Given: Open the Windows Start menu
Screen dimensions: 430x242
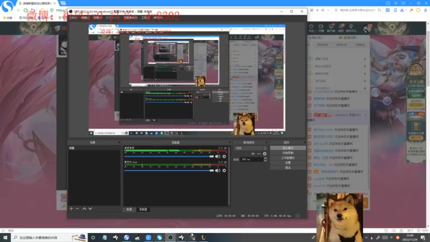Looking at the screenshot, I should tap(5, 237).
